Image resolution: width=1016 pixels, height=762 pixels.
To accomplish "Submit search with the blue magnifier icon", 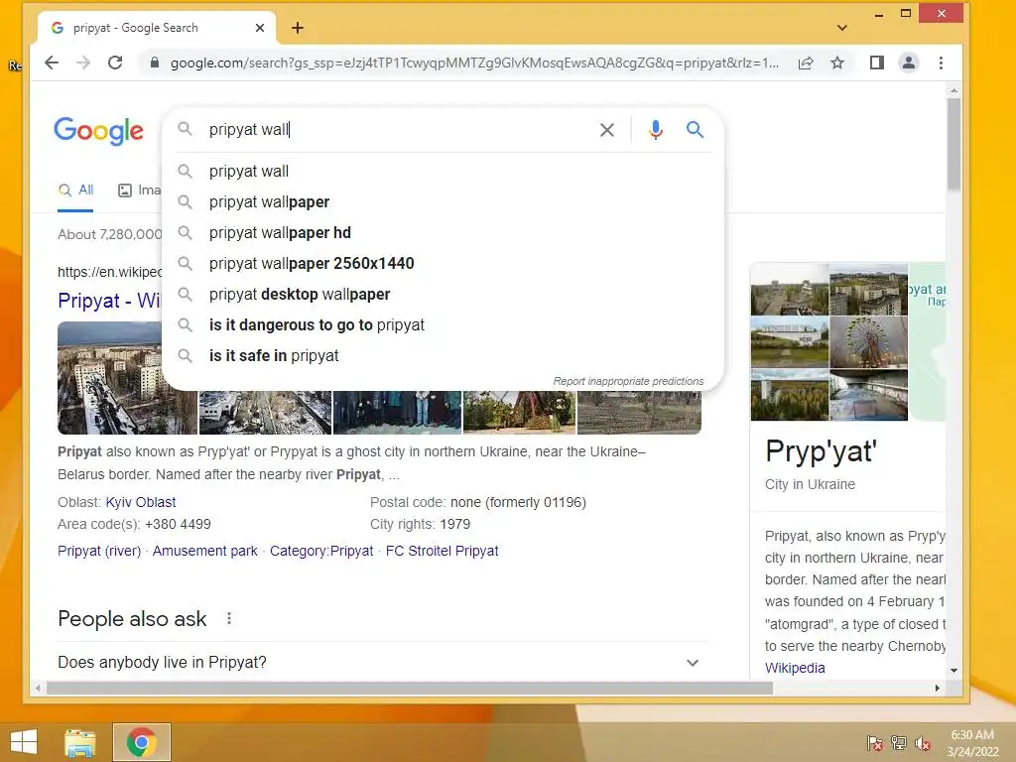I will 695,130.
